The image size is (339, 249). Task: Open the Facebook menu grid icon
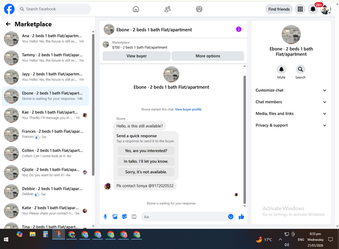click(x=300, y=9)
